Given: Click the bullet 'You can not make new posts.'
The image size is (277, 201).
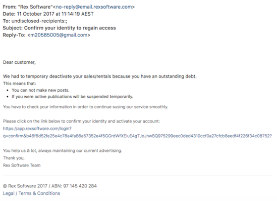Looking at the screenshot, I should tap(40, 90).
